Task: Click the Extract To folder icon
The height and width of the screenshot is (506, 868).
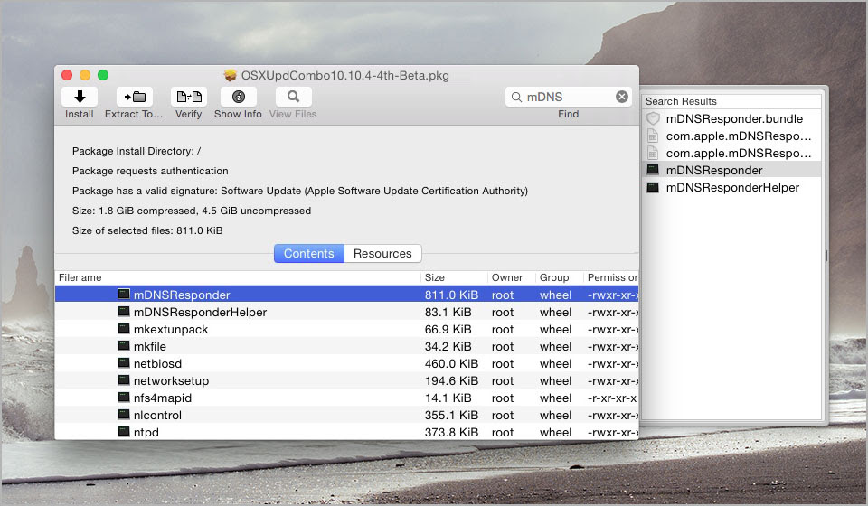Action: [x=135, y=97]
